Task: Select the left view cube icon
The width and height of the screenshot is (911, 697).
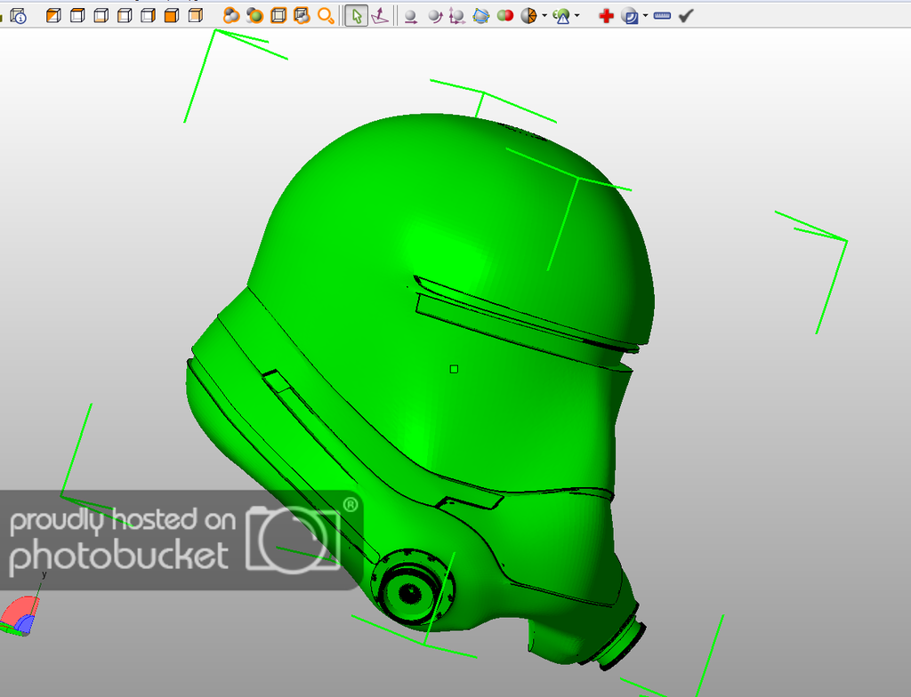Action: coord(125,16)
